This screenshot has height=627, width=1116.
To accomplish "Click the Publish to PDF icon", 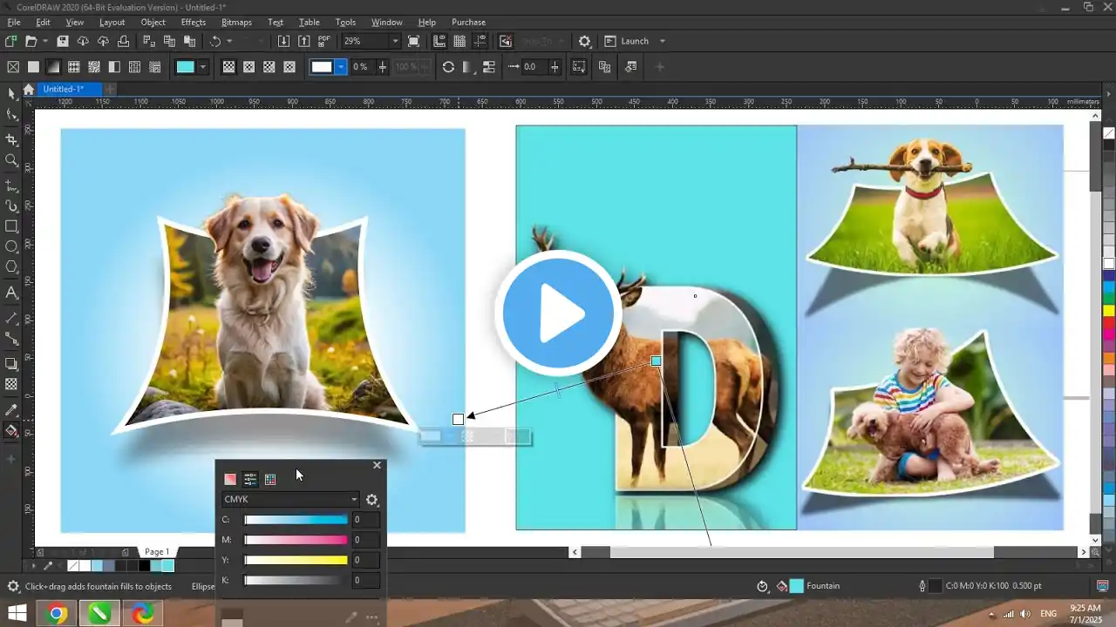I will click(324, 41).
